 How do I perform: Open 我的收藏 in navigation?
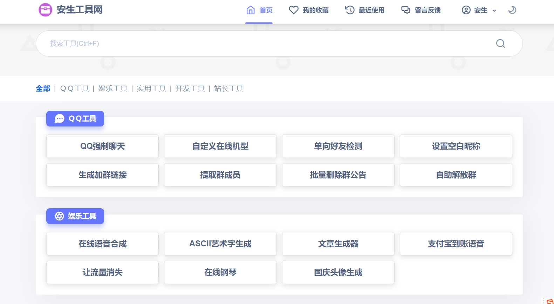tap(315, 10)
